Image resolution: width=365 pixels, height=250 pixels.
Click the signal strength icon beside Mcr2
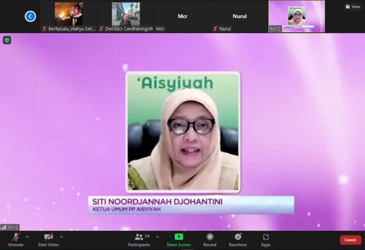(x=3, y=227)
